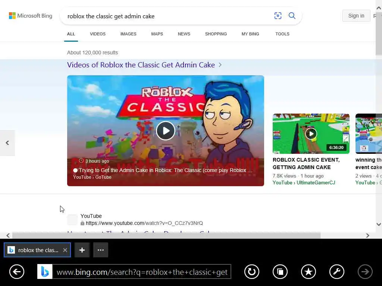382x286 pixels.
Task: Go back with the browser back arrow
Action: point(17,271)
